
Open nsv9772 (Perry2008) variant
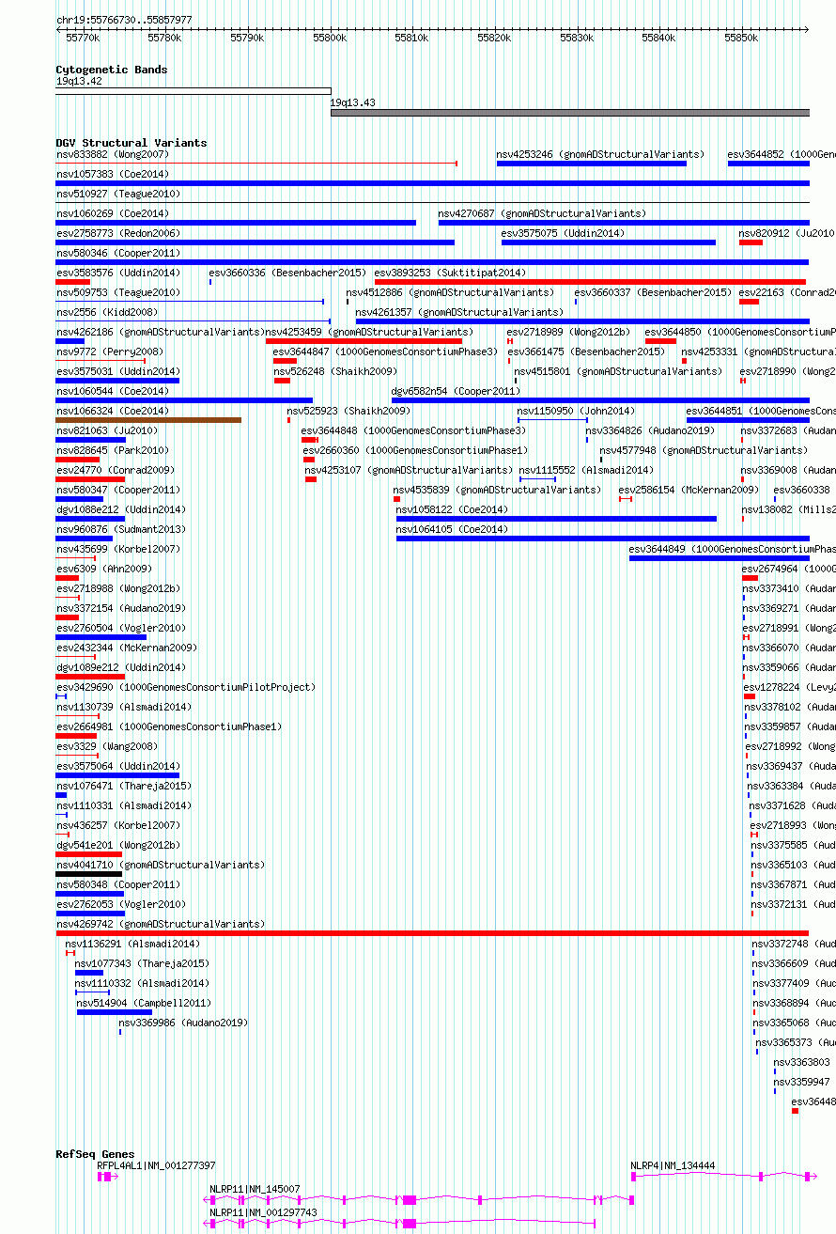pyautogui.click(x=109, y=351)
